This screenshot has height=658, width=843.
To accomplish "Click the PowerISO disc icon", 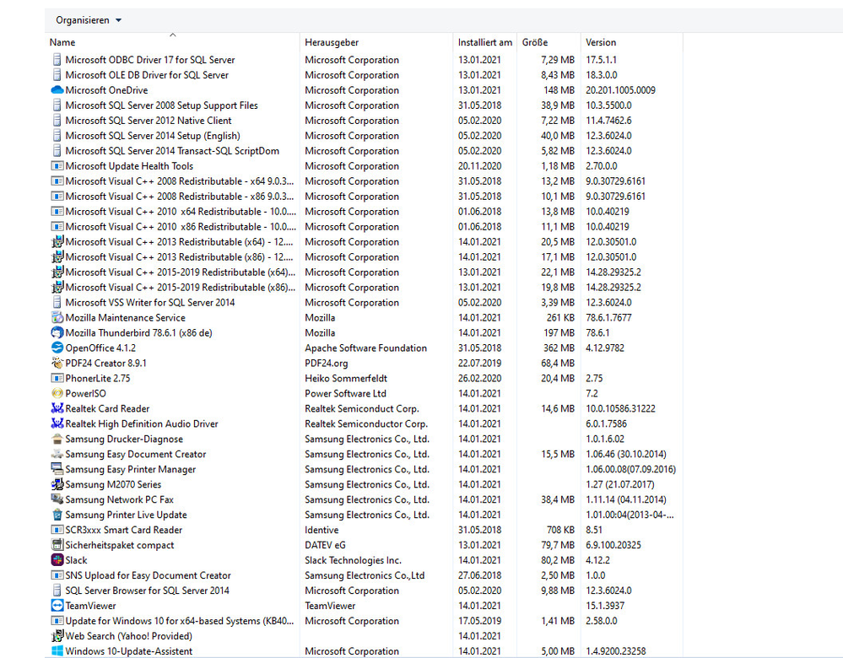I will (x=57, y=393).
